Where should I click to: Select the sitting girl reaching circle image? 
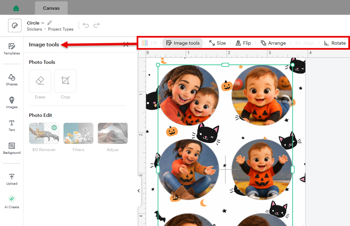[188, 170]
